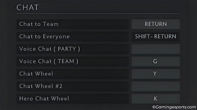Select the Voice Chat ( PARTY ) label row

pos(73,49)
